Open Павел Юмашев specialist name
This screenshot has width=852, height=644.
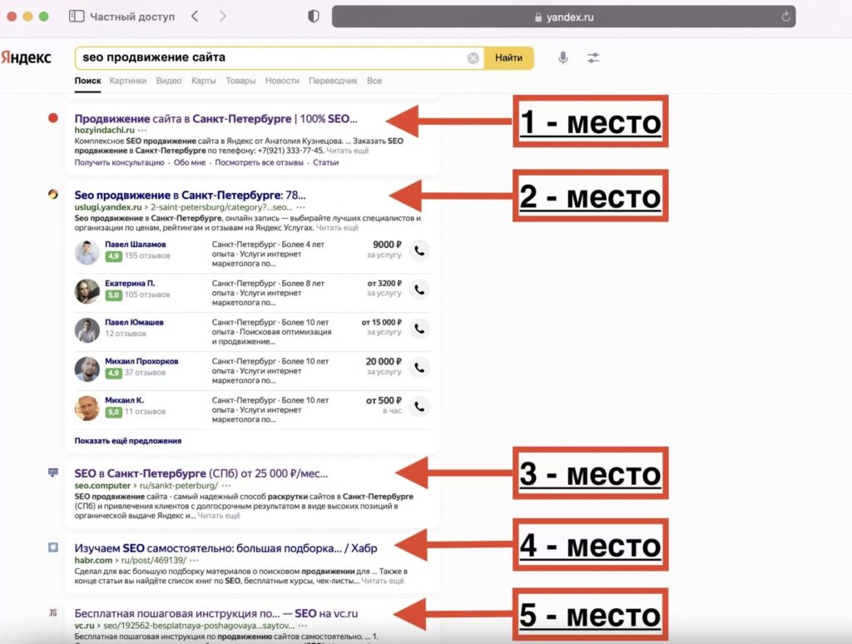click(x=134, y=322)
